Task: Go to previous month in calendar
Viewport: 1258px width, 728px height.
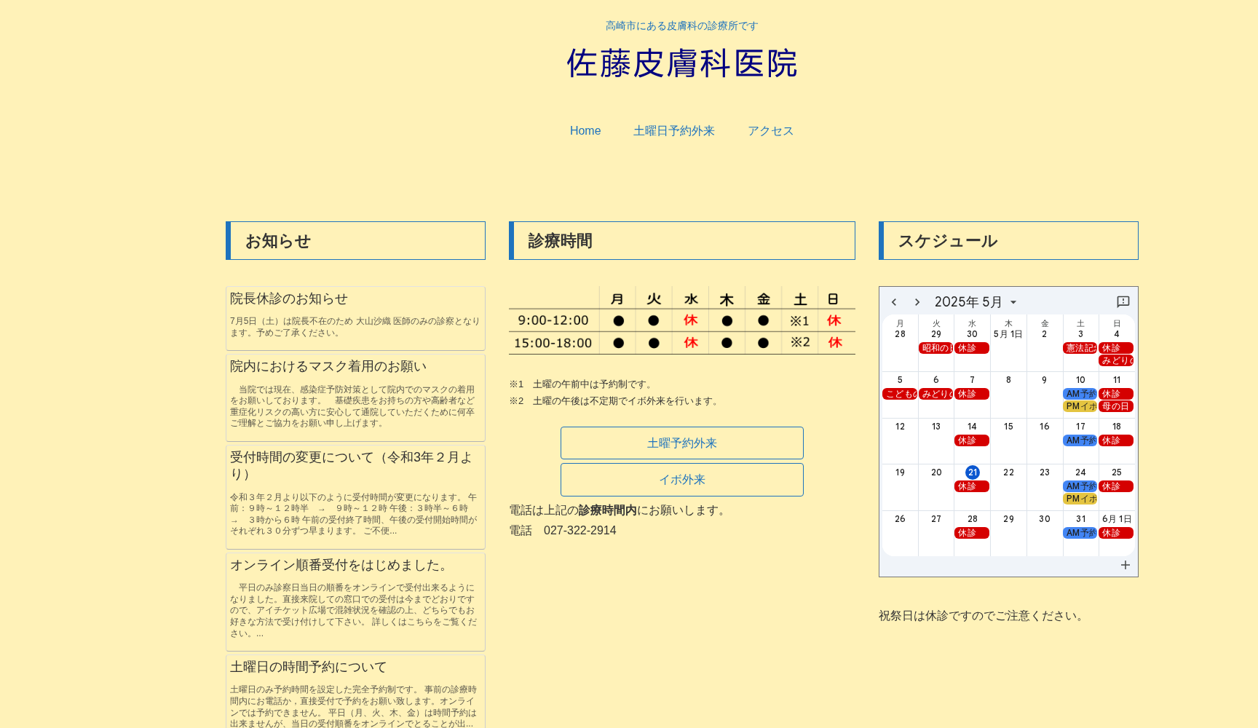Action: 894,302
